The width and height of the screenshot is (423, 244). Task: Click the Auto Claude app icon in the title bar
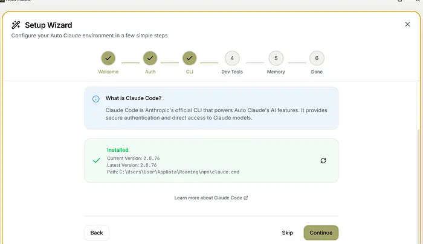pos(2,2)
